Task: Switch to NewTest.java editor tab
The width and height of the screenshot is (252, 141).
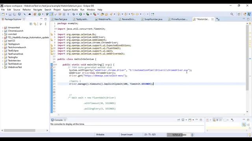Action: [61, 19]
